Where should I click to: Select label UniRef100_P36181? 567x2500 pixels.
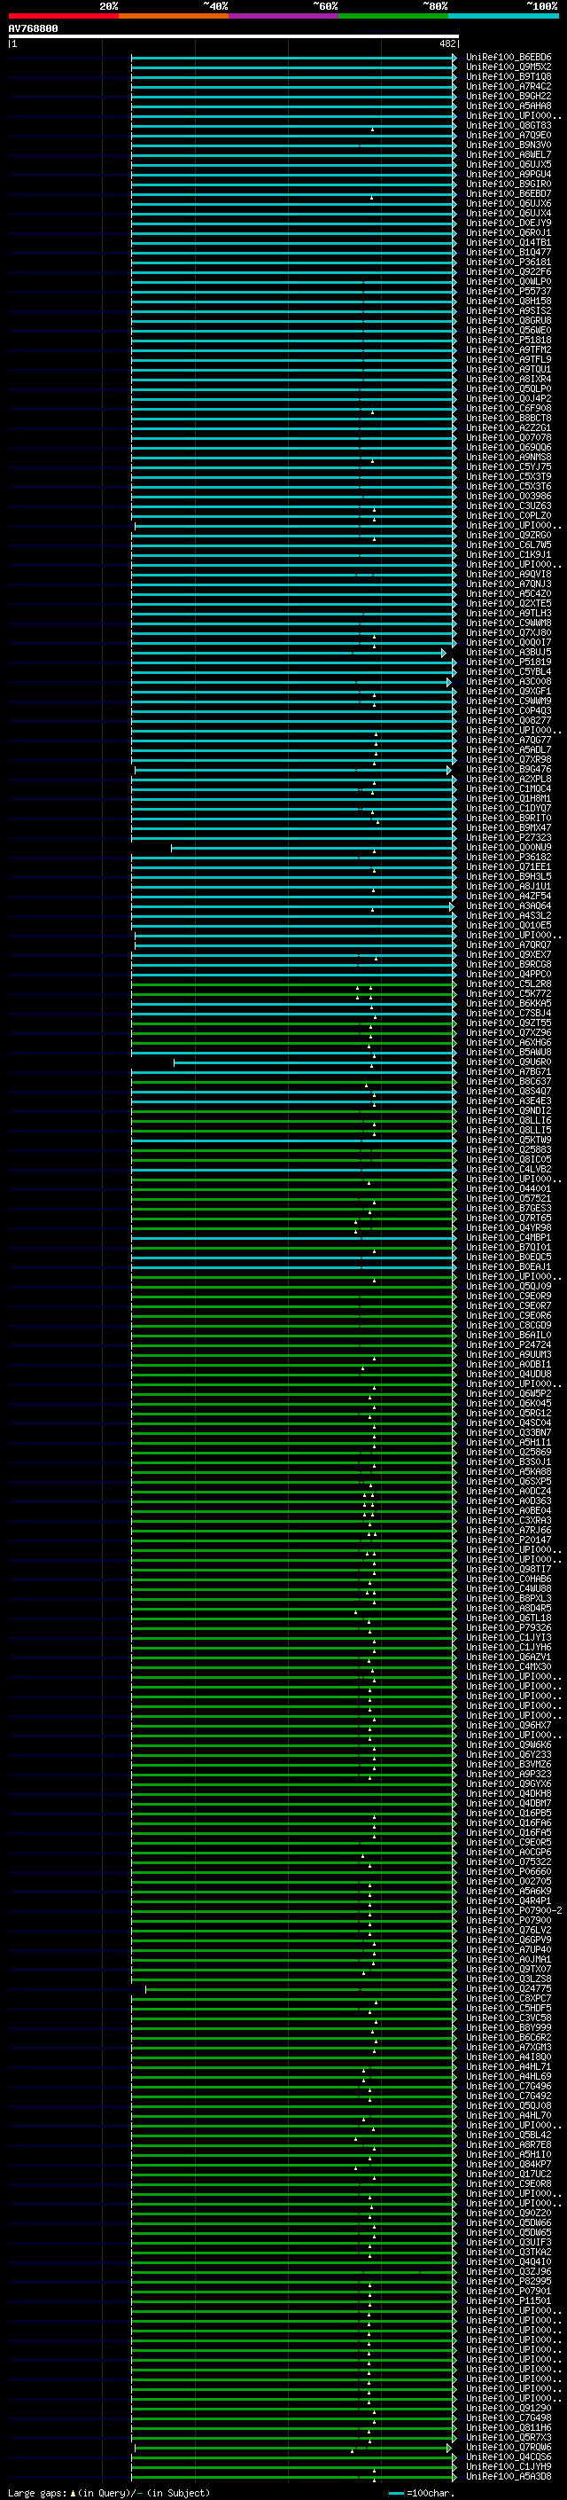(508, 262)
